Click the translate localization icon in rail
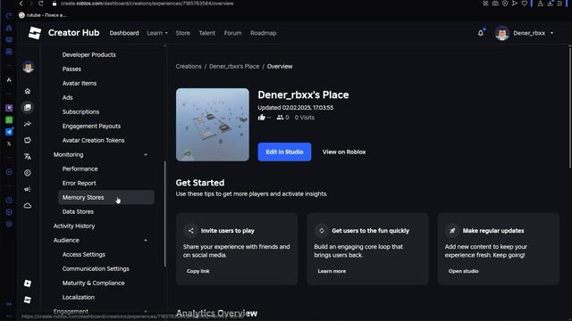 28,157
